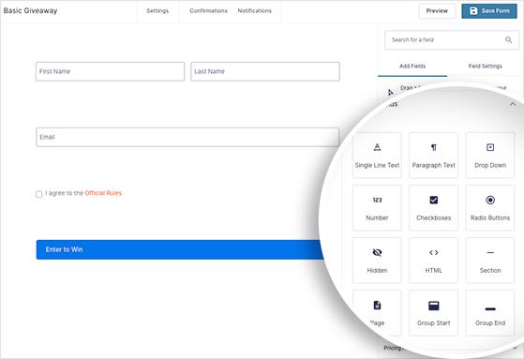The height and width of the screenshot is (359, 524).
Task: Open the Notifications tab
Action: coord(255,10)
